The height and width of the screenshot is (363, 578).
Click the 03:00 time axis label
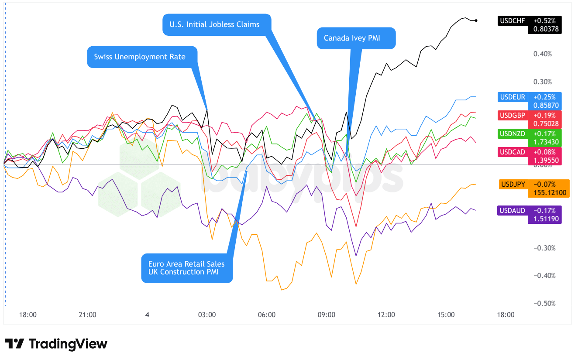coord(207,315)
